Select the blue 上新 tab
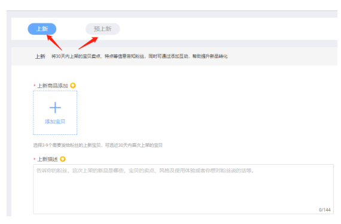The image size is (341, 224). click(42, 29)
